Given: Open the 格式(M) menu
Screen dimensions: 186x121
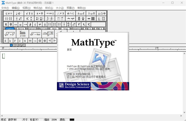Looking at the screenshot, I should [x=38, y=8].
